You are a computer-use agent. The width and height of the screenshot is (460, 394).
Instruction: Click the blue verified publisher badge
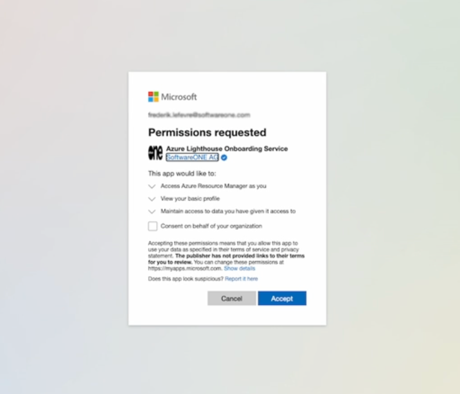[x=224, y=158]
